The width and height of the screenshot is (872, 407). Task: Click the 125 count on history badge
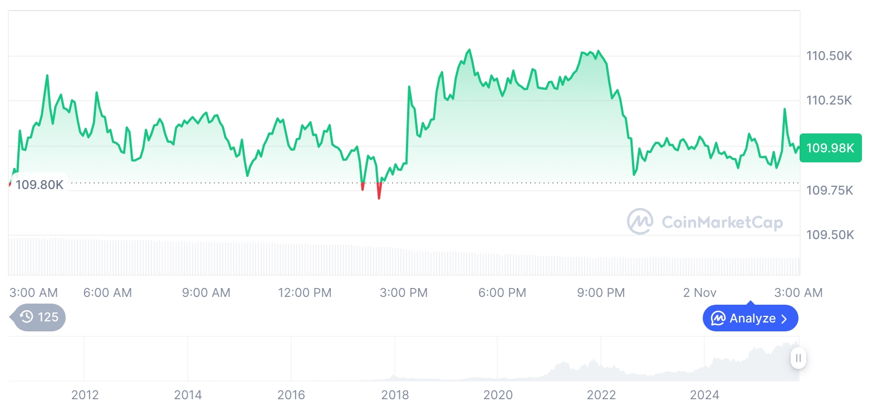48,317
